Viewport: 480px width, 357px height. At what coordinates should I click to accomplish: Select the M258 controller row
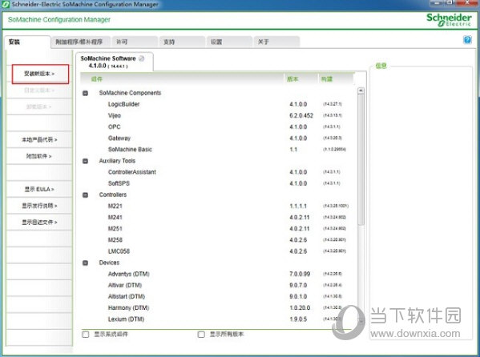pyautogui.click(x=217, y=240)
